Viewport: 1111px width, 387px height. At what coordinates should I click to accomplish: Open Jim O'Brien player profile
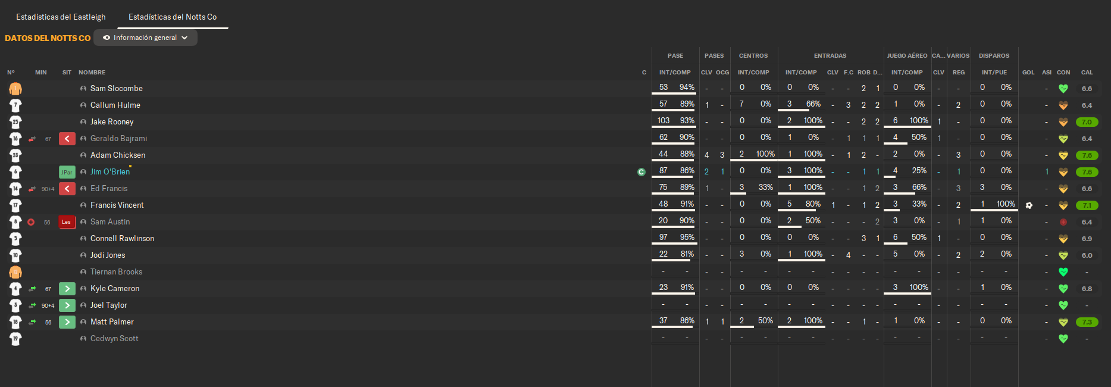[x=110, y=171]
